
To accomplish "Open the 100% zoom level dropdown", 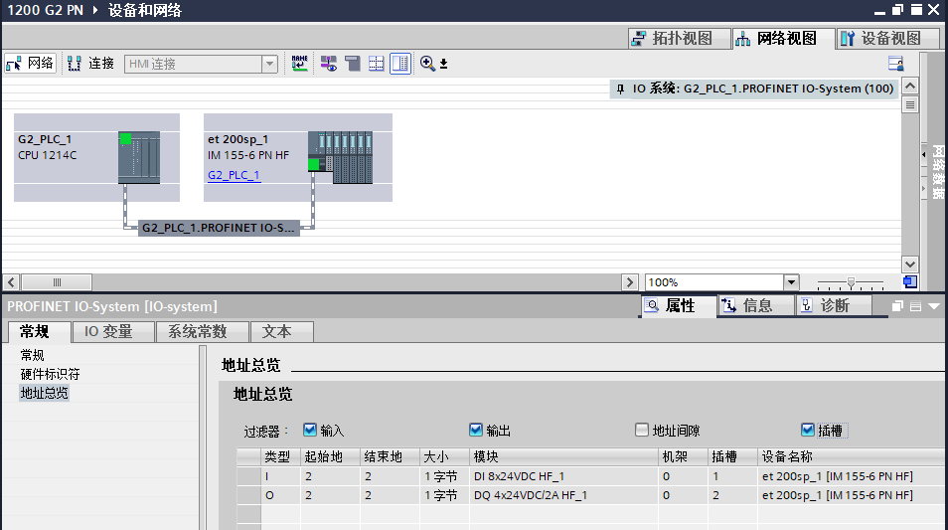I will pyautogui.click(x=791, y=282).
